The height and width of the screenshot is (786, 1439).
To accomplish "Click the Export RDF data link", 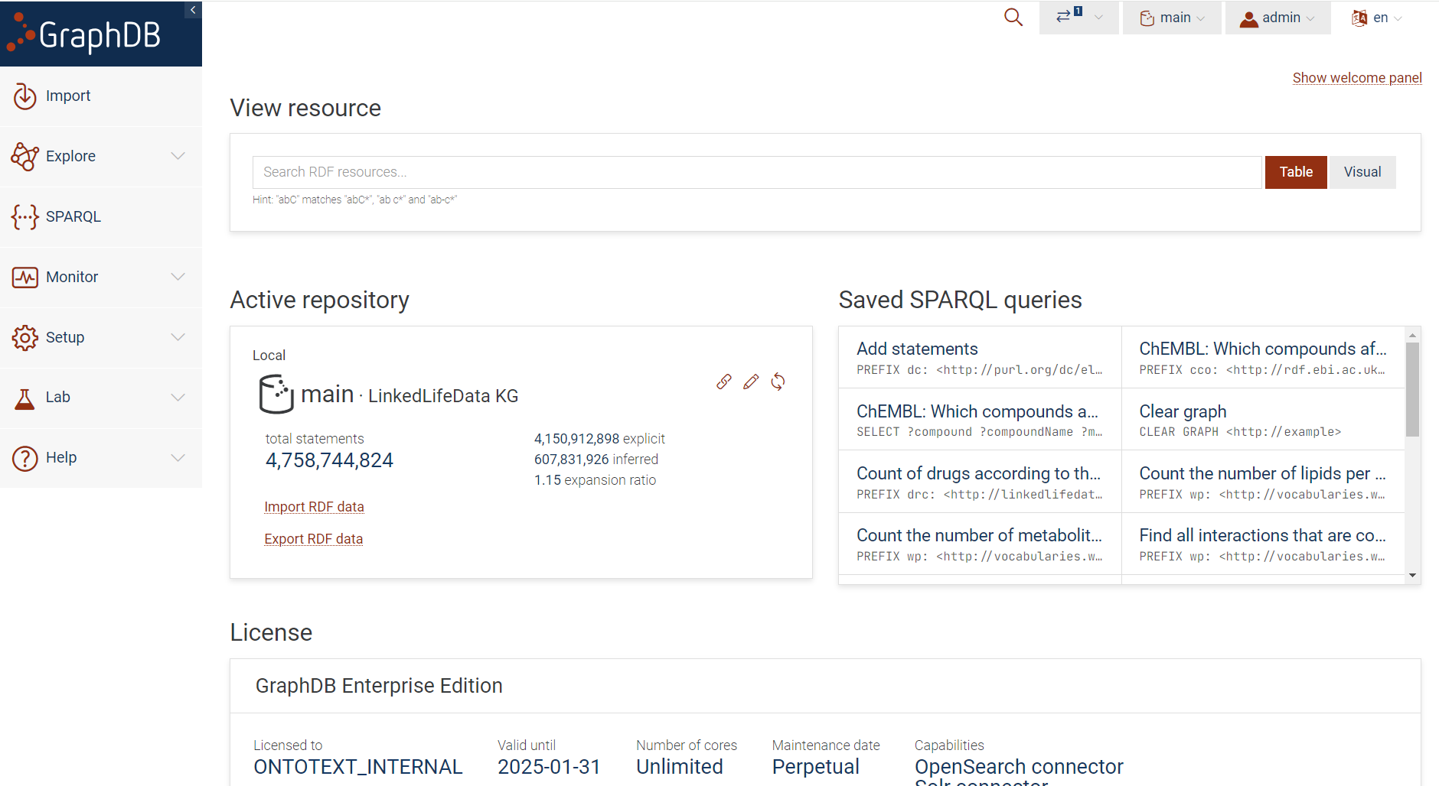I will click(314, 539).
